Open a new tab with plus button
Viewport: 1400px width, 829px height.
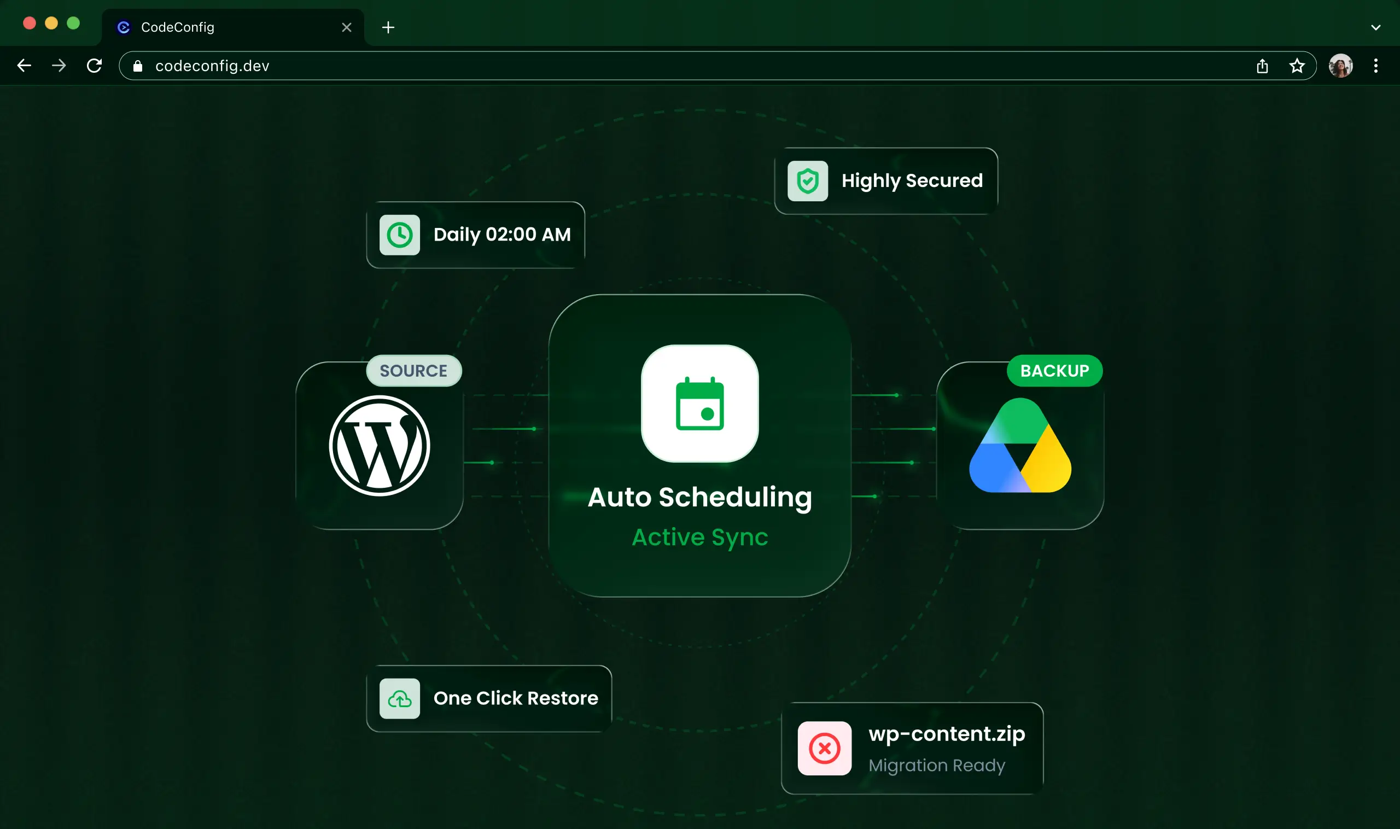pos(388,27)
